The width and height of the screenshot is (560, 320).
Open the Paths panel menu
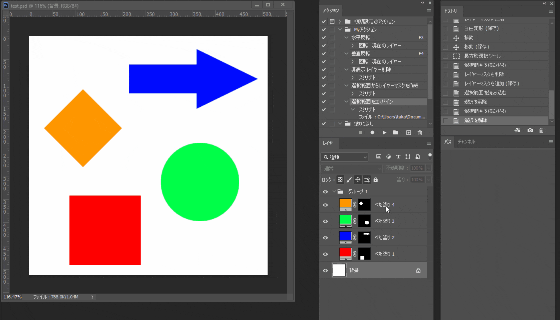point(551,142)
